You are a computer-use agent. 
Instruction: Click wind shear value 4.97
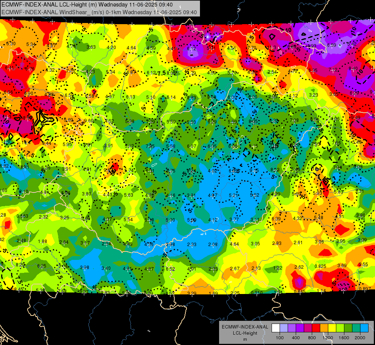tap(213, 195)
